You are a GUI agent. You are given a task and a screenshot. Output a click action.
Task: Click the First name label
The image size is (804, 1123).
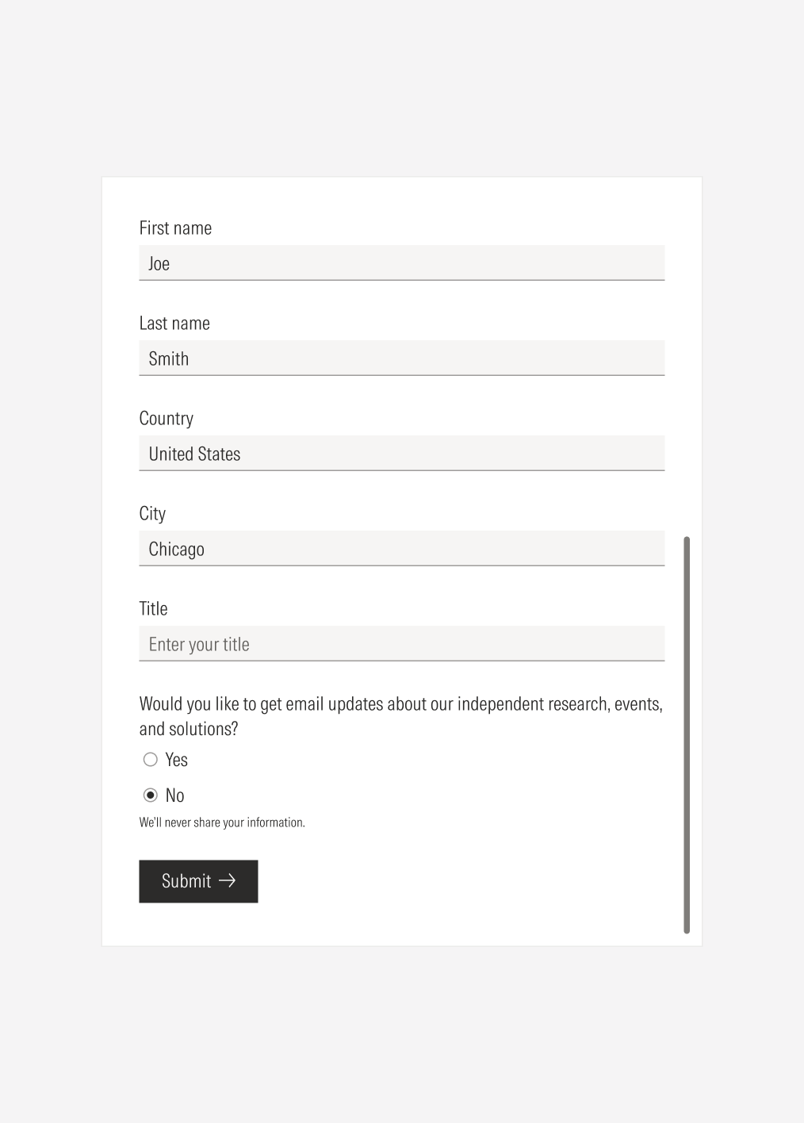(x=175, y=228)
